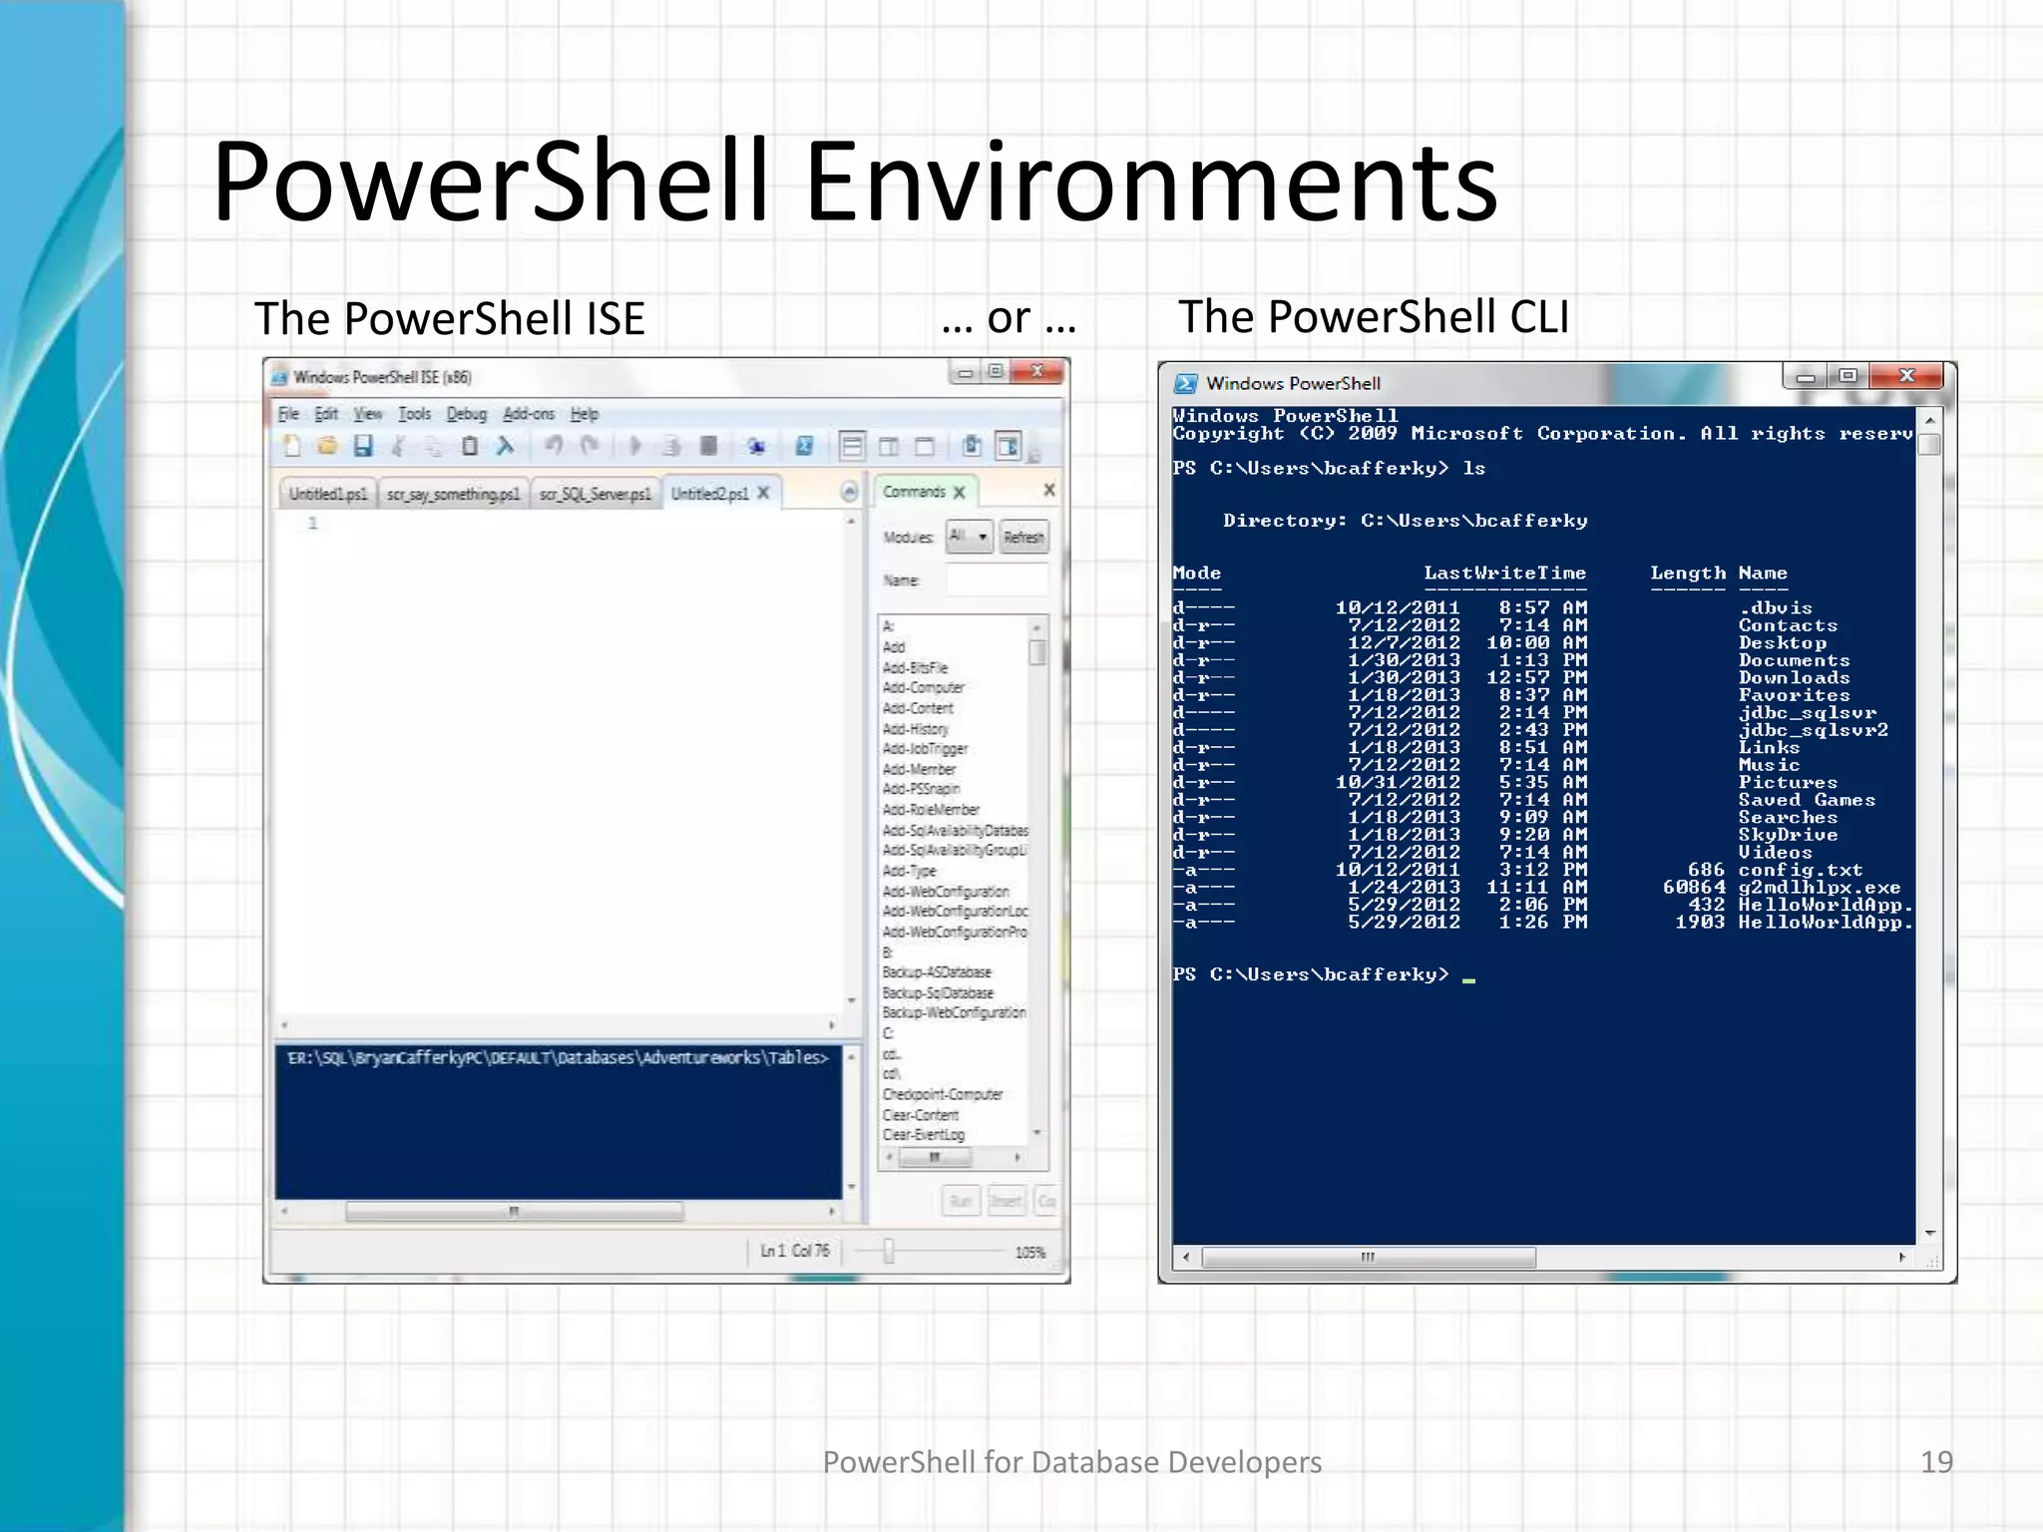Toggle show script pane right layout
This screenshot has height=1532, width=2043.
pos(888,447)
